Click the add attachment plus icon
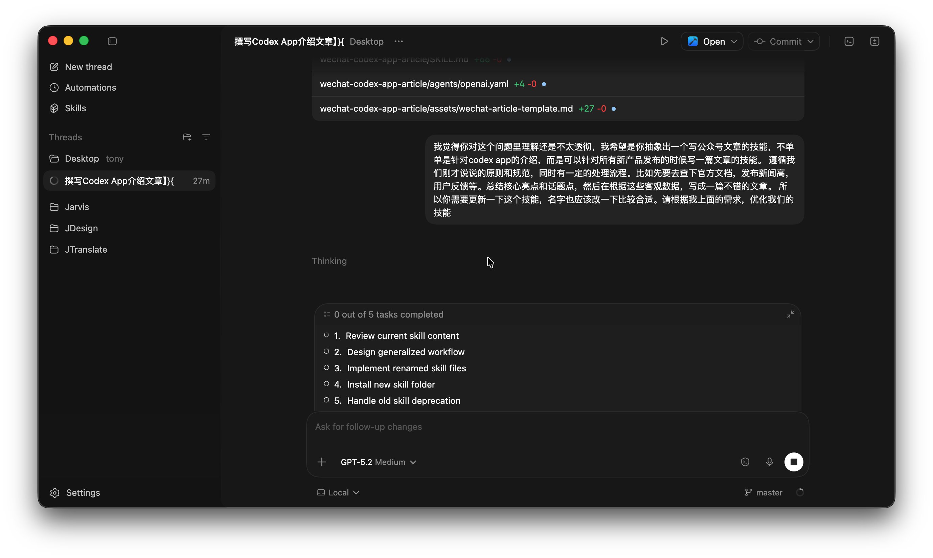 tap(321, 462)
